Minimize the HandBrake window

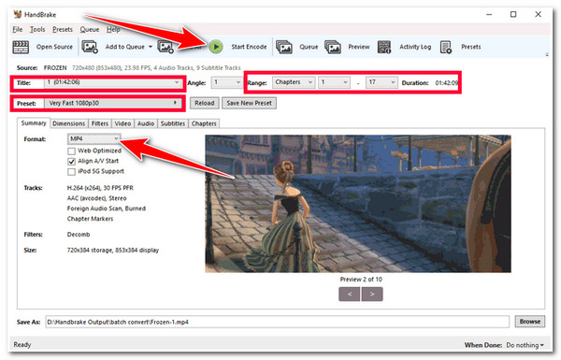click(x=489, y=14)
